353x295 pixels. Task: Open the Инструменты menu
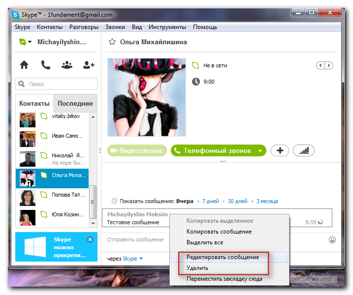coord(167,27)
